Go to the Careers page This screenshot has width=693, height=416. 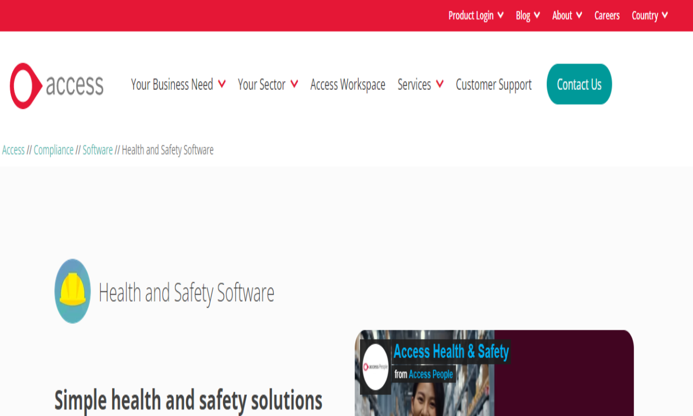tap(607, 16)
